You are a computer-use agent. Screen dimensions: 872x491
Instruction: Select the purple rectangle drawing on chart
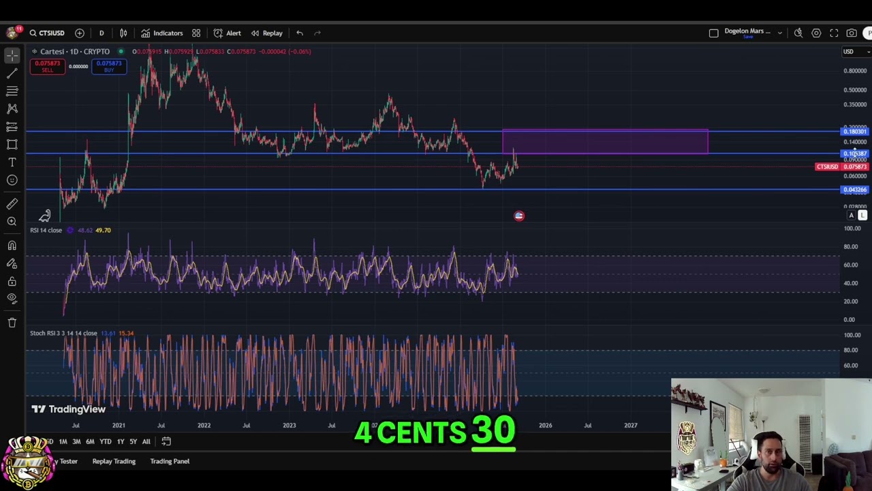click(605, 141)
